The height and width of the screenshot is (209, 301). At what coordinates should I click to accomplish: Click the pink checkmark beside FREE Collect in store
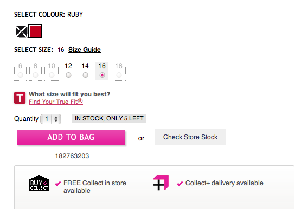[58, 184]
